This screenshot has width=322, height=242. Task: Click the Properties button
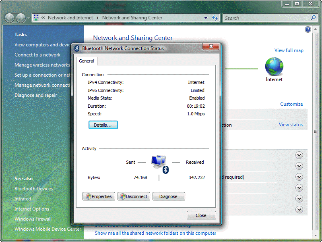[x=99, y=196]
